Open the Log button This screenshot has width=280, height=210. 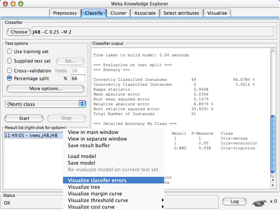tap(235, 202)
